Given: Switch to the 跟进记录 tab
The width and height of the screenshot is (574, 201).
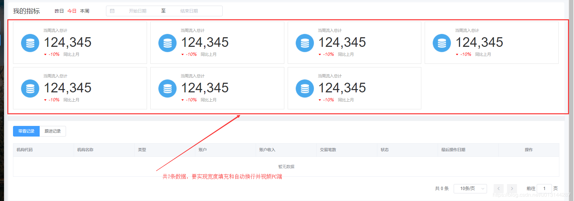Looking at the screenshot, I should pos(53,131).
